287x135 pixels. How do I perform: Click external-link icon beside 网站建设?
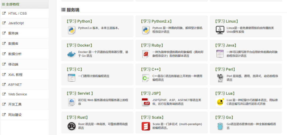click(4, 115)
